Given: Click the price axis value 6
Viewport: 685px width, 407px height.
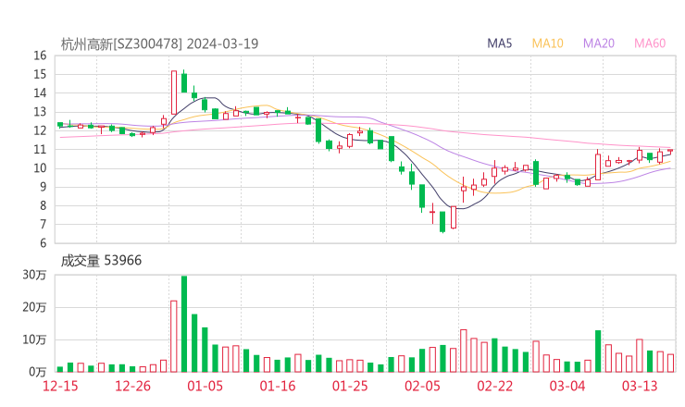Looking at the screenshot, I should click(43, 243).
